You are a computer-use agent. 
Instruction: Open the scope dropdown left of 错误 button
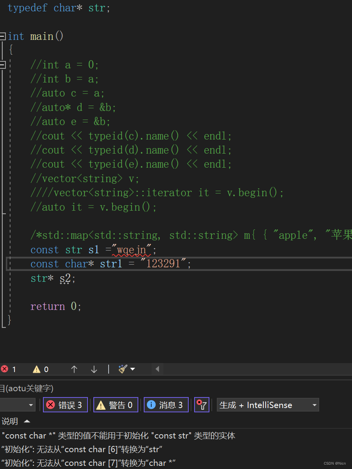18,405
